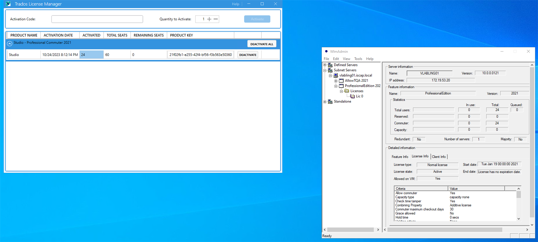
Task: Click the 'Ready' status bar text
Action: 327,236
